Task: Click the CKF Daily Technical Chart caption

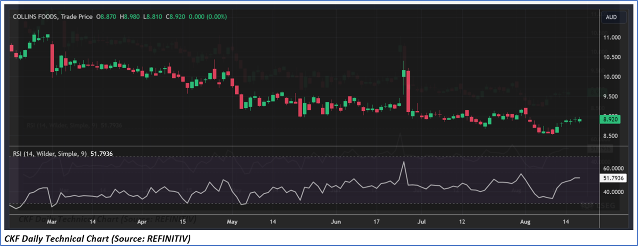Action: pyautogui.click(x=97, y=239)
